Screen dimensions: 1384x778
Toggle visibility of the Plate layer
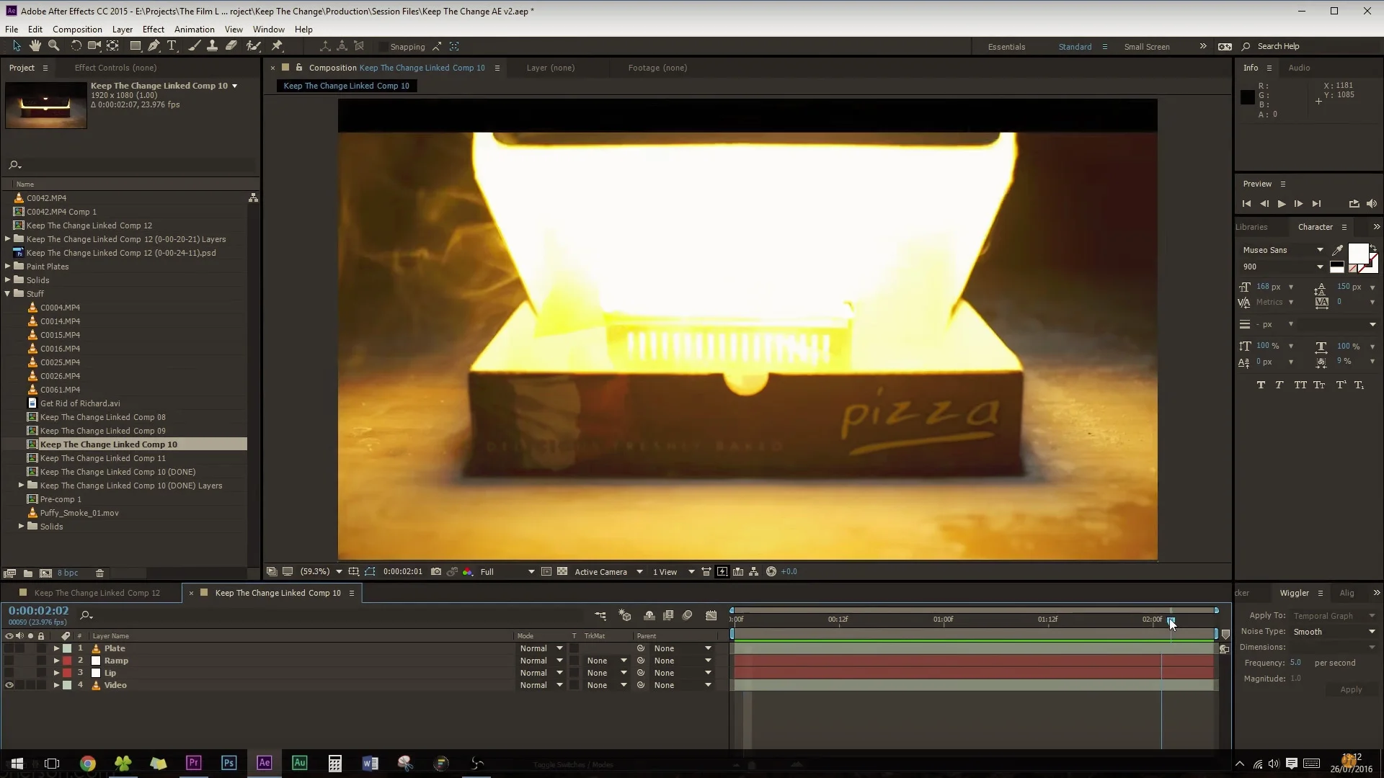[9, 649]
